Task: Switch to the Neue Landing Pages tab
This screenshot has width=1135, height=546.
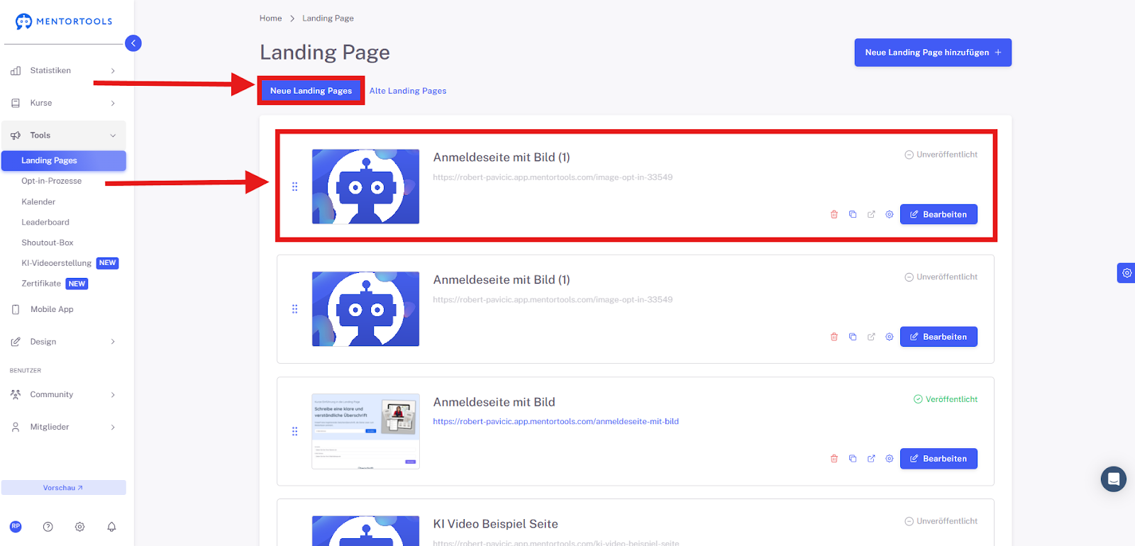Action: [x=311, y=91]
